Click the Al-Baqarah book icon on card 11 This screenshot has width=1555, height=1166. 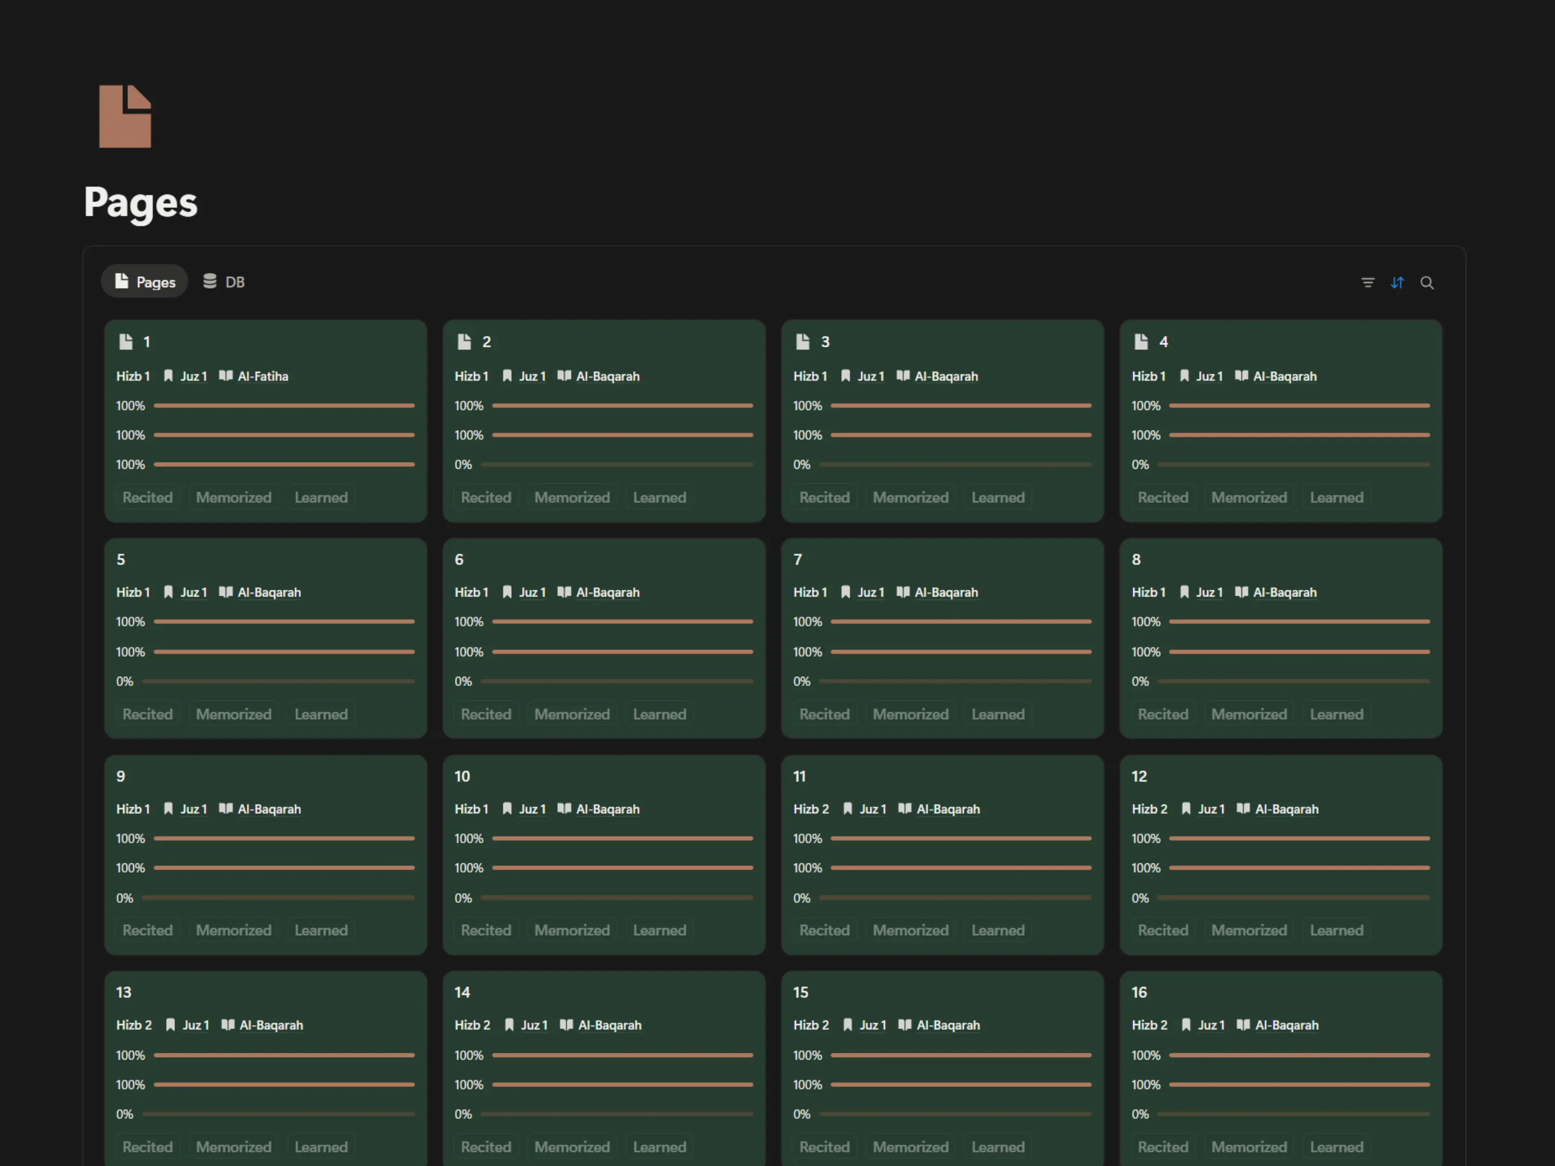point(905,808)
